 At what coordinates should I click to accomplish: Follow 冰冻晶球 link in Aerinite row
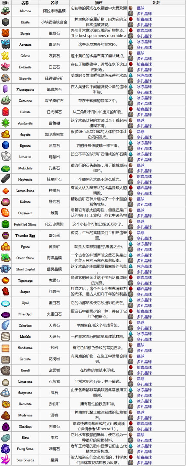click(x=144, y=42)
